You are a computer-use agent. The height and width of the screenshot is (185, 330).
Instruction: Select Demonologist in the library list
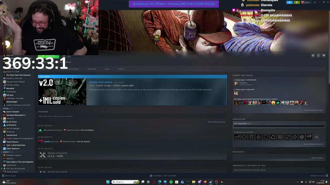(x=12, y=102)
